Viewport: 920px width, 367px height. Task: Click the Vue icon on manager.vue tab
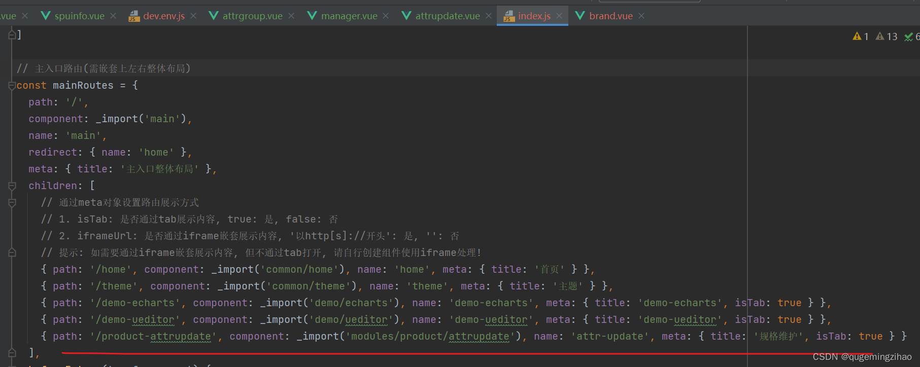click(x=312, y=16)
